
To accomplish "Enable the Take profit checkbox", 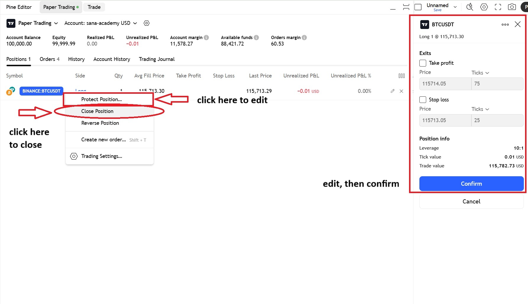I will (x=423, y=63).
